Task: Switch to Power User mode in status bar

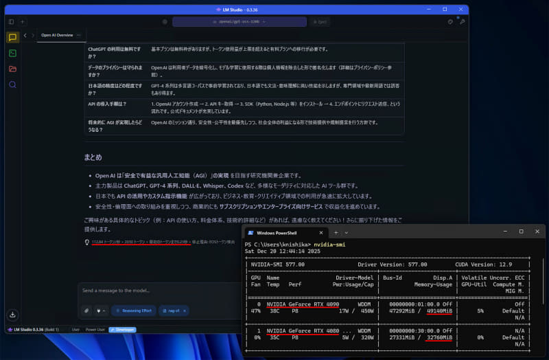Action: click(95, 330)
